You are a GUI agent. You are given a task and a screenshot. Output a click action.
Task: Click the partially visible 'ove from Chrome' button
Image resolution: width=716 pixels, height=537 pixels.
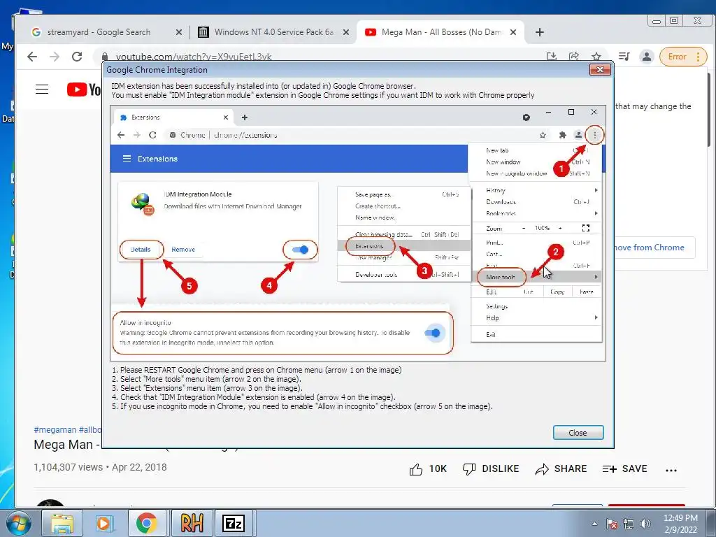[x=654, y=248]
